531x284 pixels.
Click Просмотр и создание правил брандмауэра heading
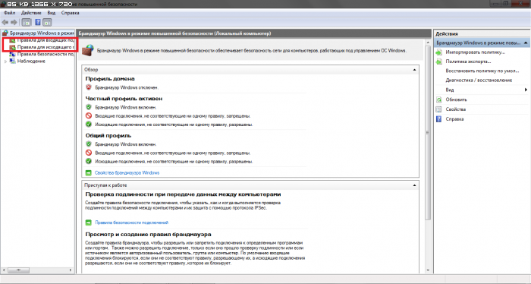click(148, 235)
